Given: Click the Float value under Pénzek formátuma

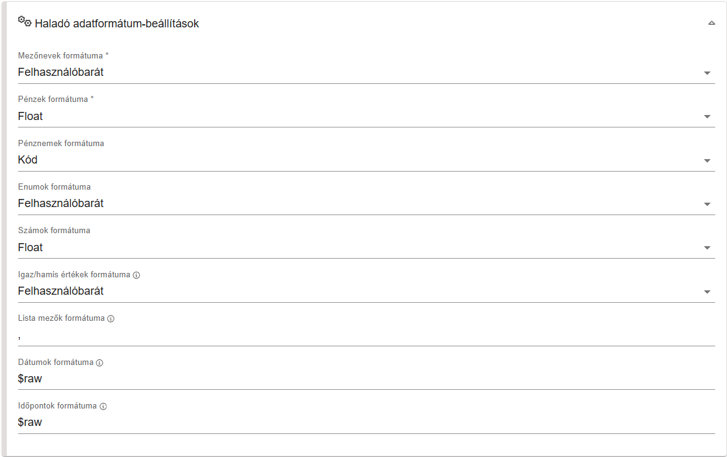Looking at the screenshot, I should point(30,116).
